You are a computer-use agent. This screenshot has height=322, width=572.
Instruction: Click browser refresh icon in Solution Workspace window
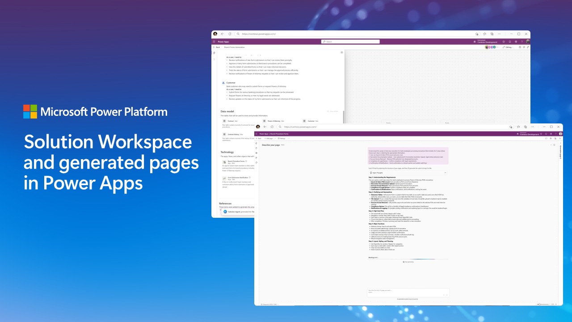[x=230, y=34]
